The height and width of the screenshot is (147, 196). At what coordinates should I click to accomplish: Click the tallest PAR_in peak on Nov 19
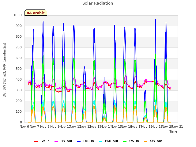(156, 19)
